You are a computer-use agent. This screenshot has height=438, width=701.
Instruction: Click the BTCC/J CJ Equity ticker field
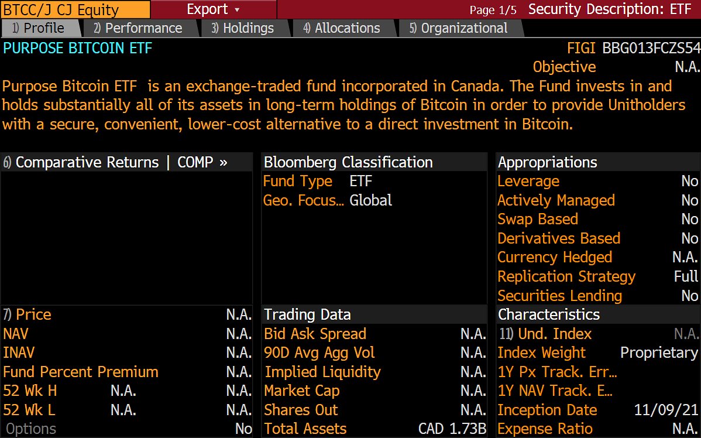(75, 9)
